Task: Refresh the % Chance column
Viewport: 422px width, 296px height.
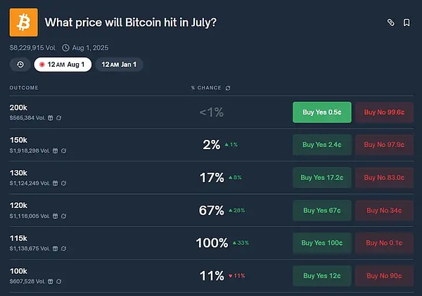Action: 227,88
